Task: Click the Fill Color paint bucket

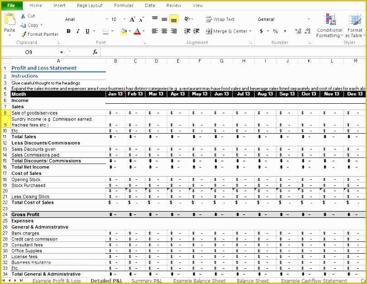Action: point(123,31)
